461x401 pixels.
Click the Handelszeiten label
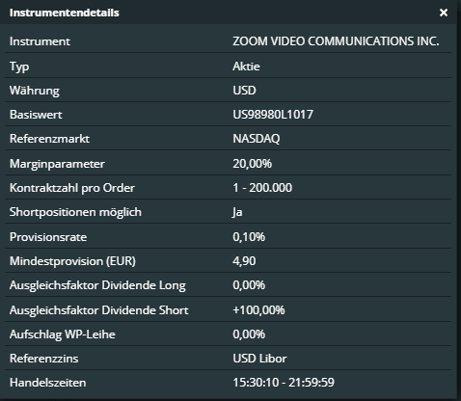pyautogui.click(x=48, y=383)
